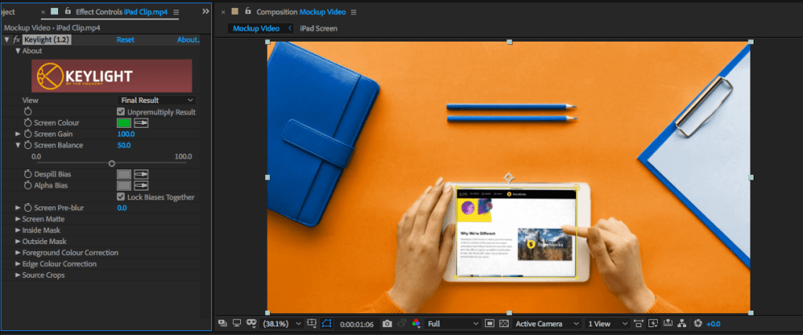
Task: Click the Screen Balance stopwatch icon
Action: [28, 145]
